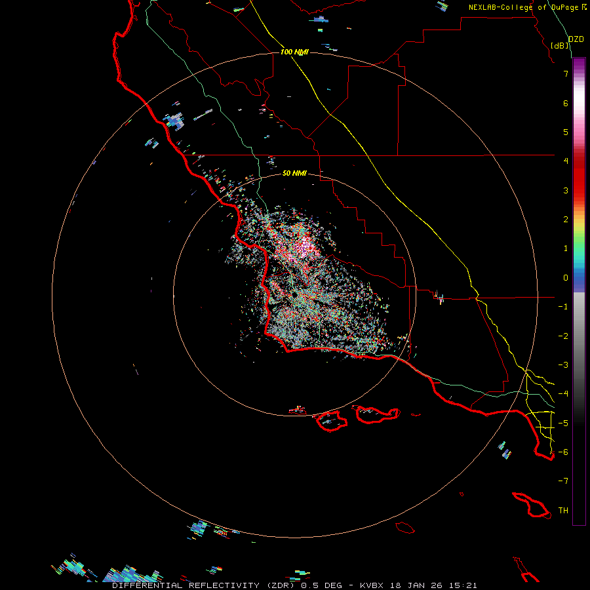
Task: Click the "-6" tick label on color scale
Action: click(563, 452)
